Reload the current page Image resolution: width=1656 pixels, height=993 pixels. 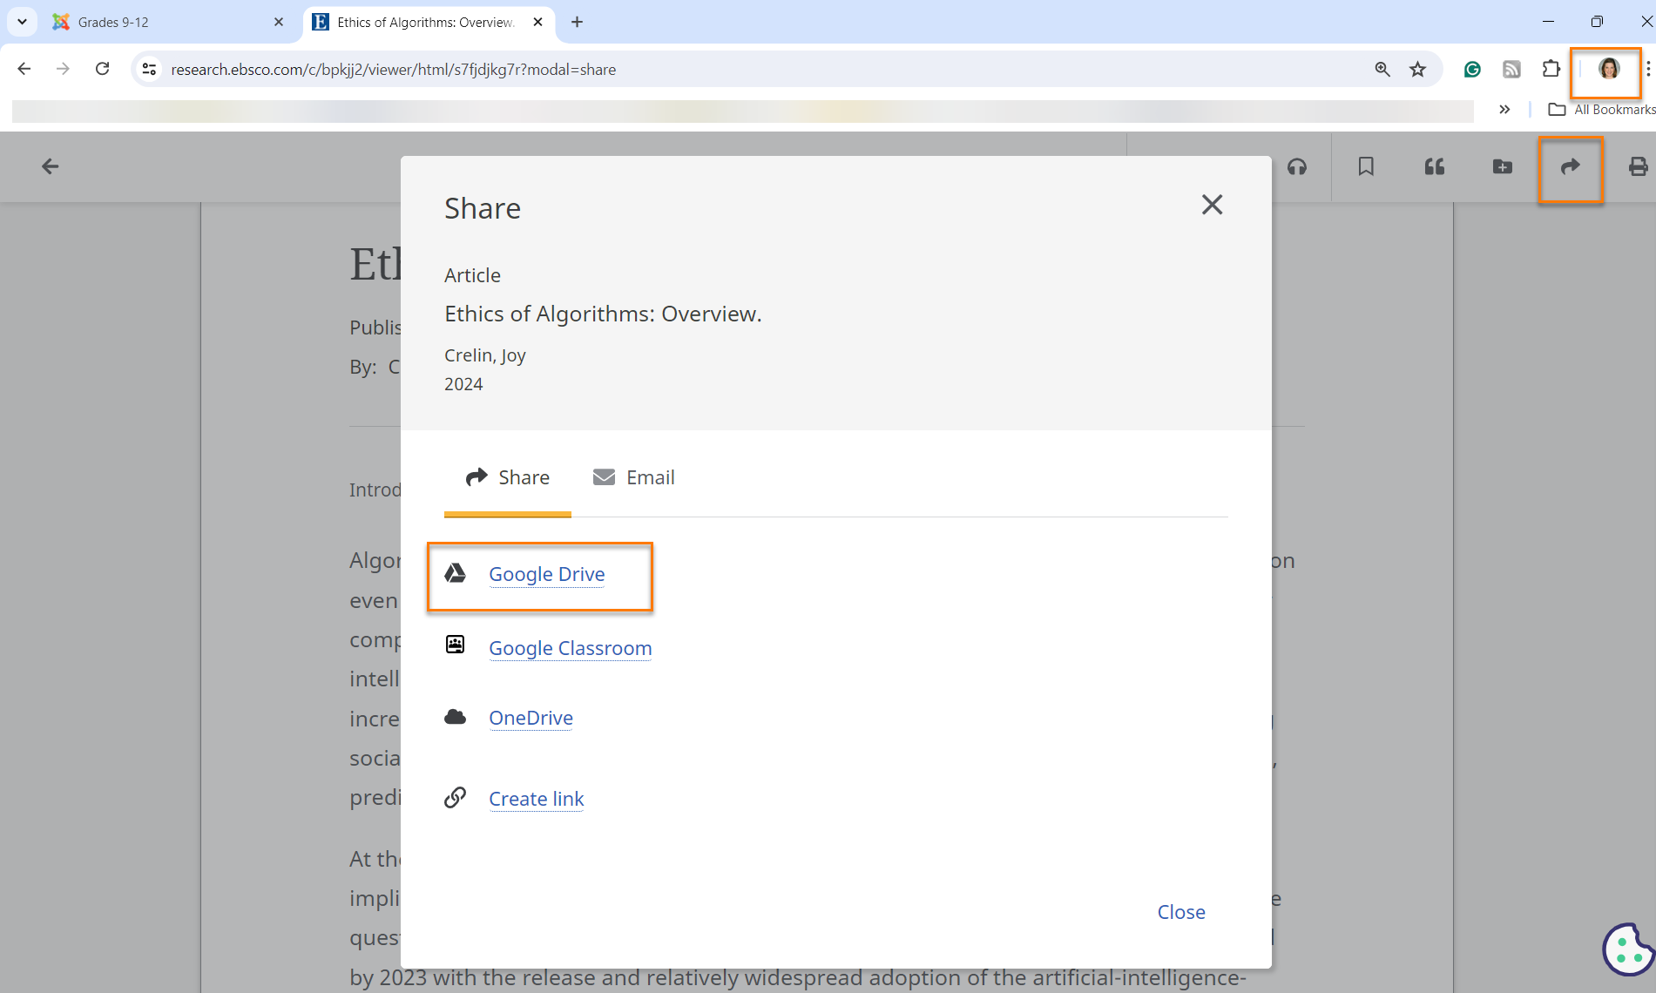[x=102, y=69]
